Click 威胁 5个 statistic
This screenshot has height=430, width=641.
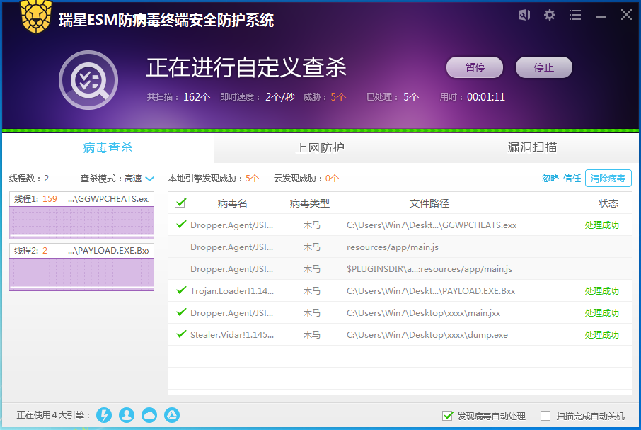click(325, 97)
